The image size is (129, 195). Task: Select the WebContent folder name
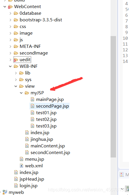tap(27, 7)
